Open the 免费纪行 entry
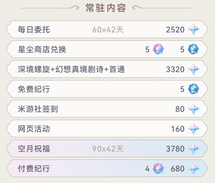The height and width of the screenshot is (183, 215). (x=107, y=89)
